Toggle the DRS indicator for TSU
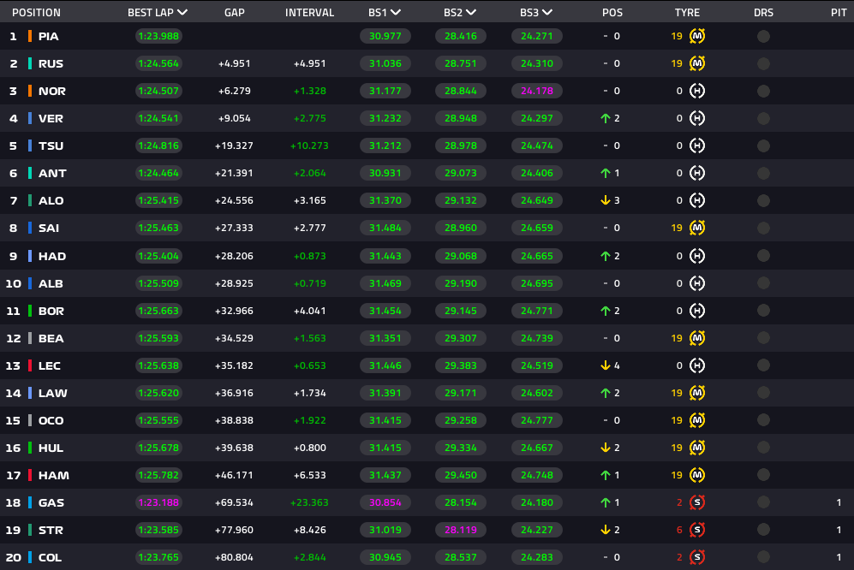Screen dimensions: 854x570 coord(763,145)
